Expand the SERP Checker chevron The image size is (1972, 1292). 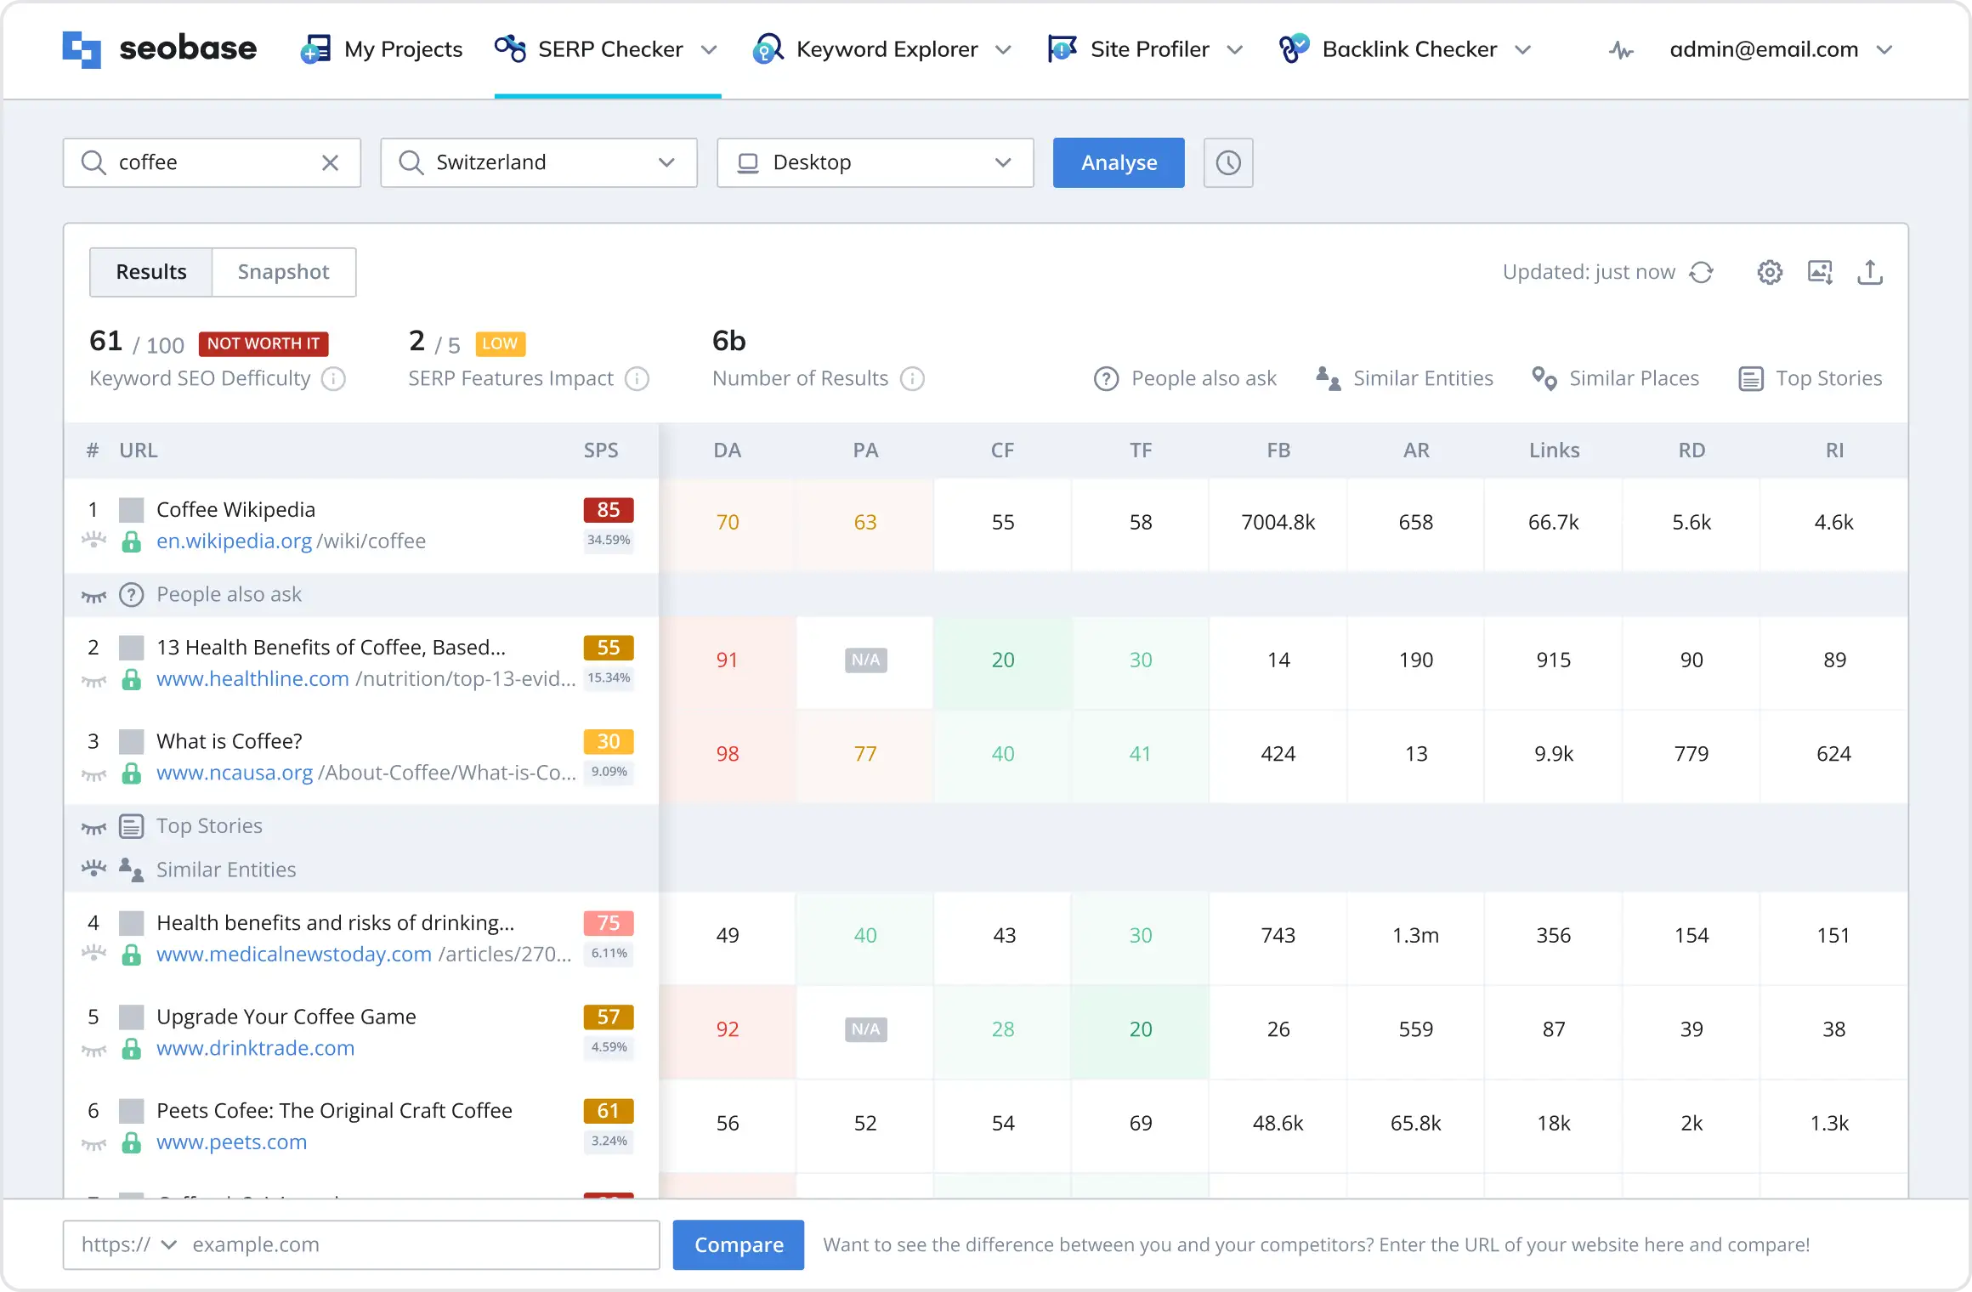[x=709, y=50]
